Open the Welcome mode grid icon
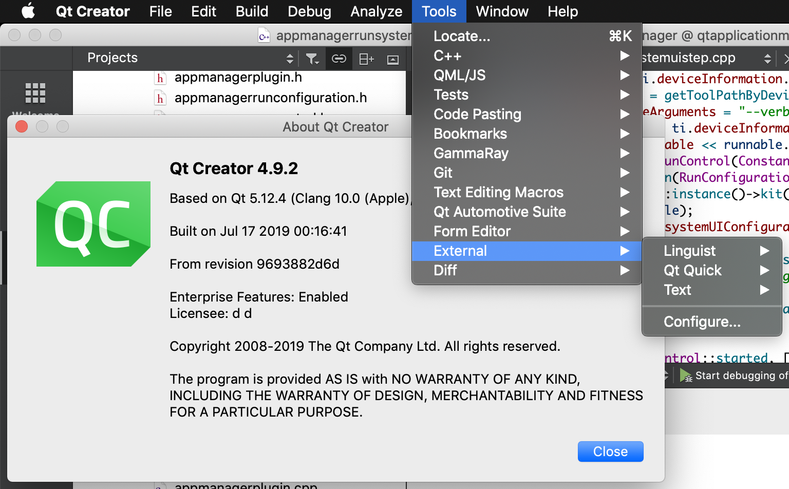The height and width of the screenshot is (489, 789). 35,93
